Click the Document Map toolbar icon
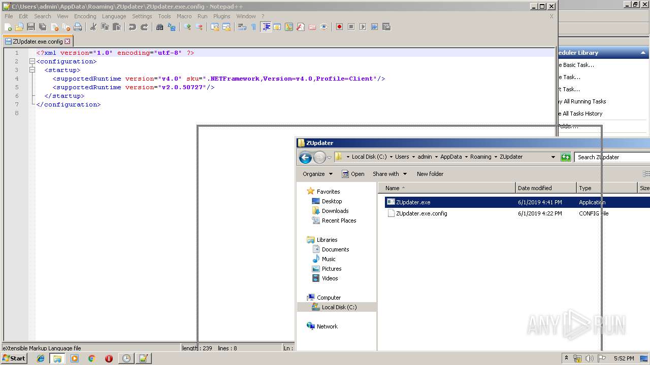Image resolution: width=650 pixels, height=365 pixels. [289, 27]
